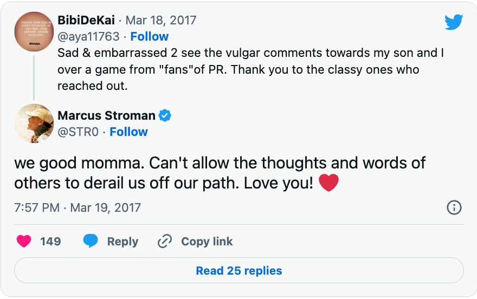Click the blue reply speech bubble icon
The image size is (477, 299).
[x=91, y=242]
